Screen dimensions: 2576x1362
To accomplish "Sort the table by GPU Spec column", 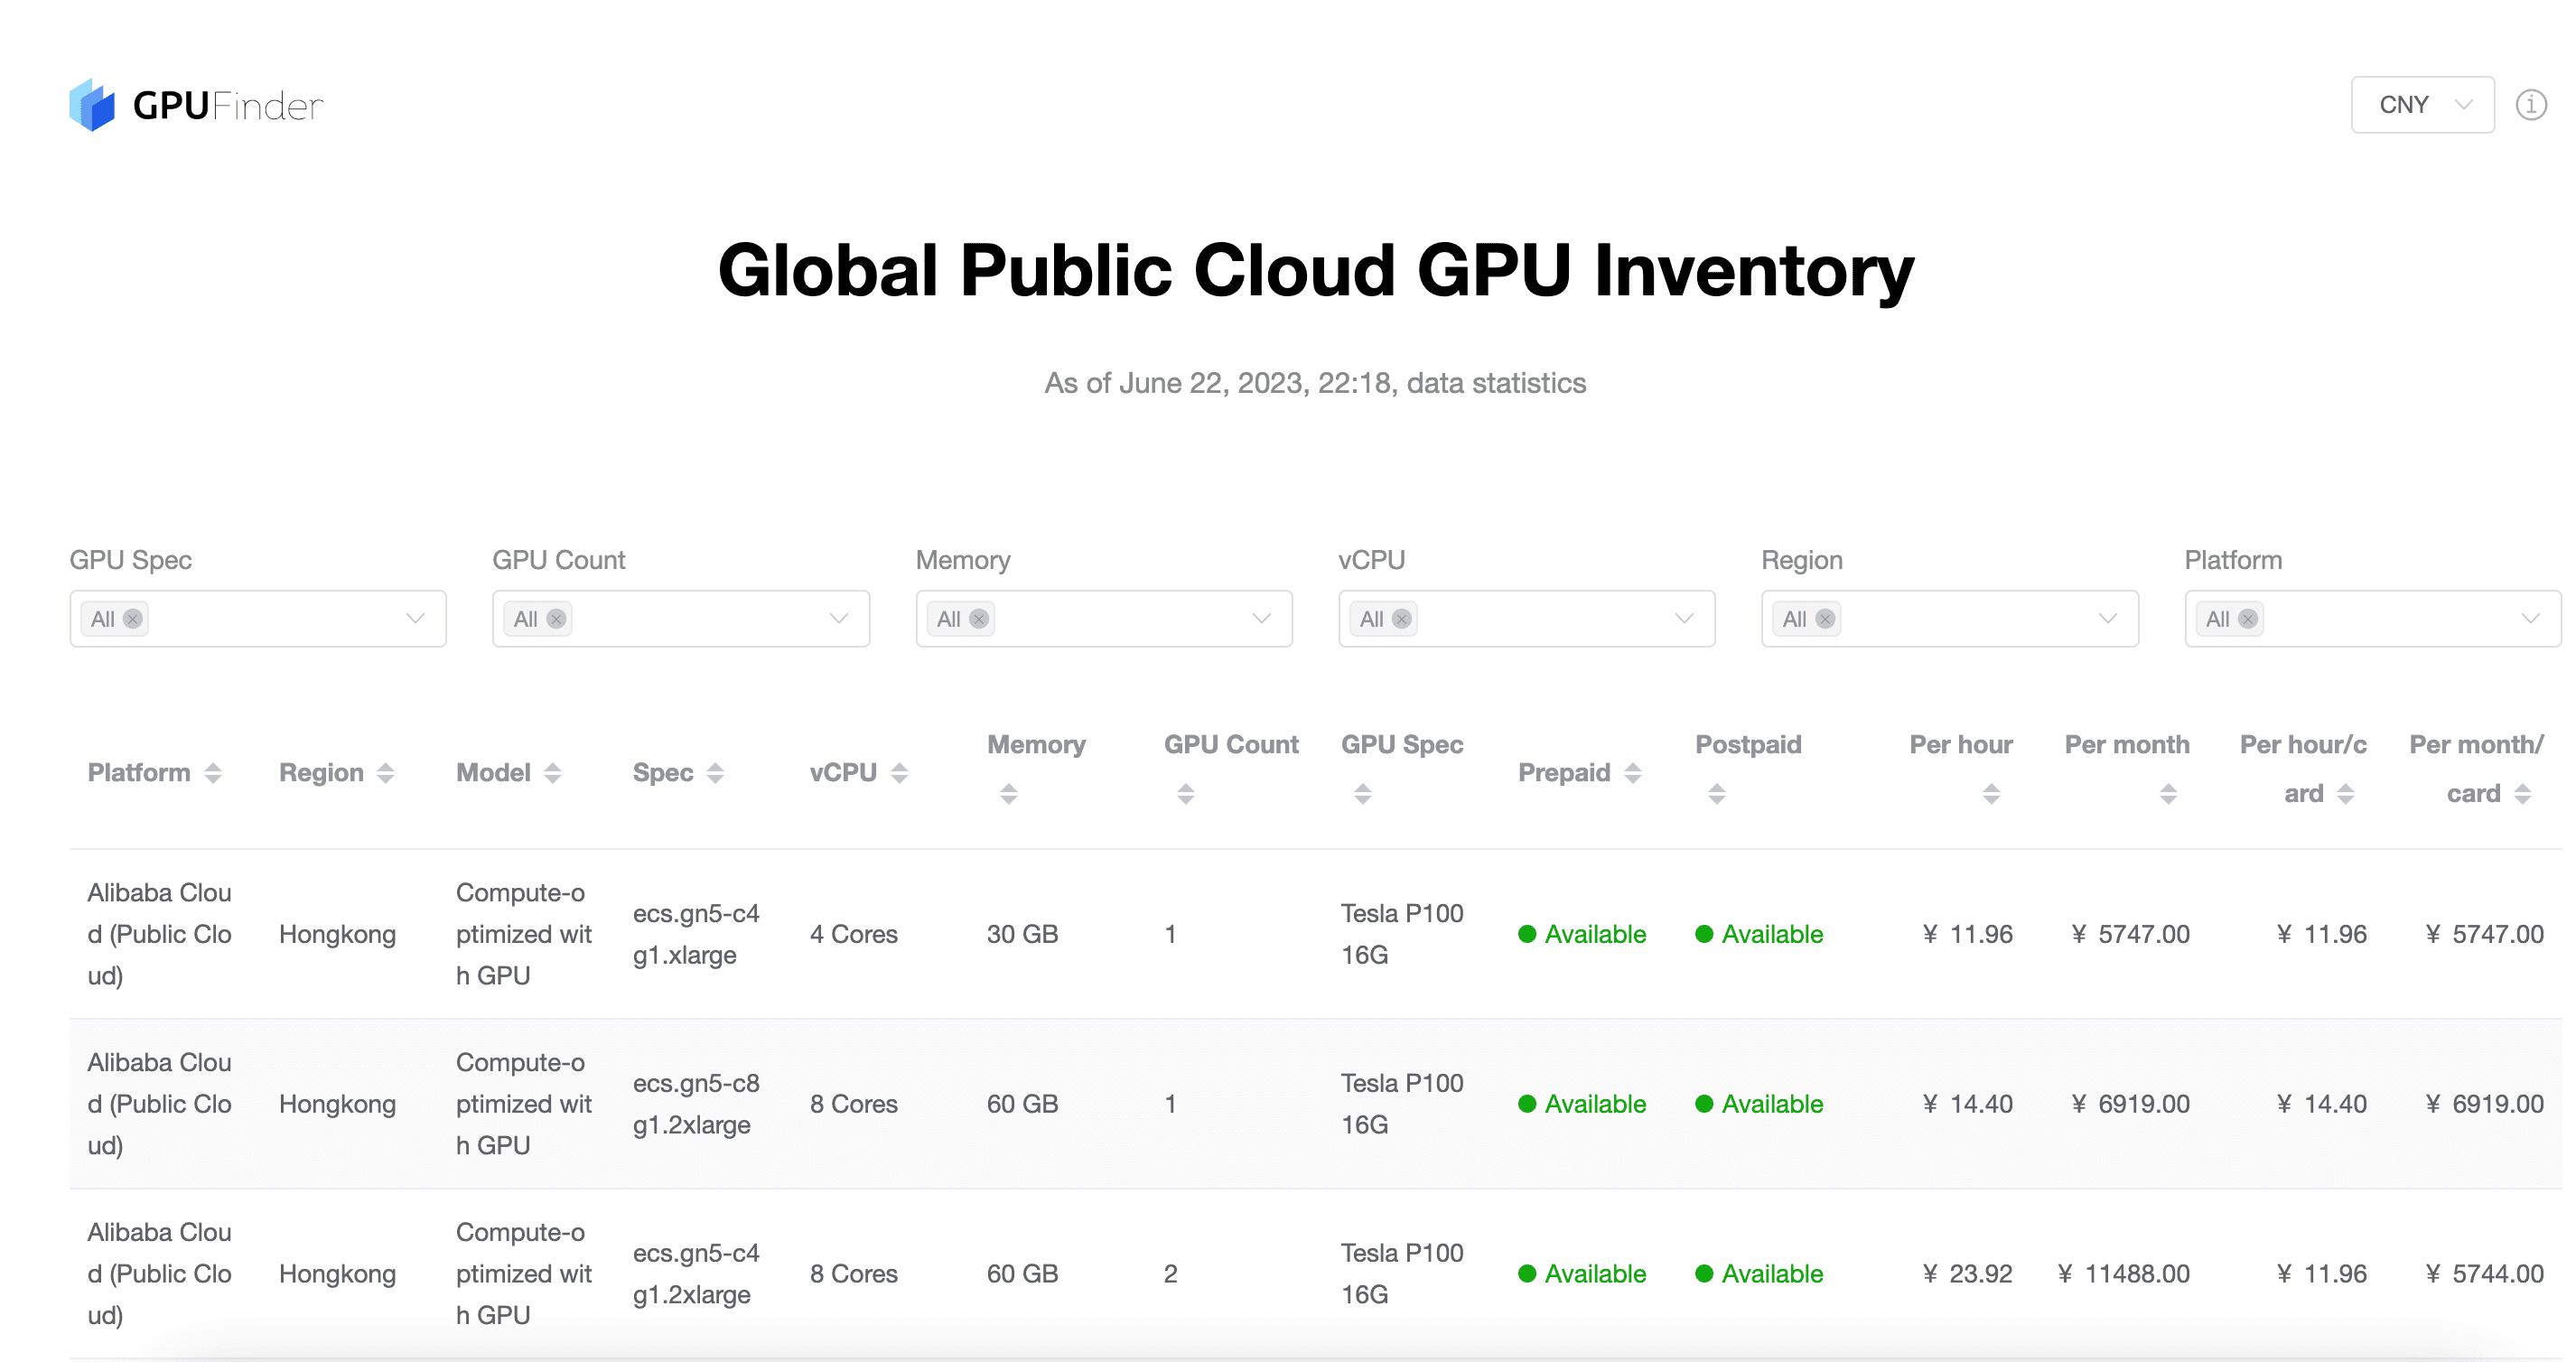I will (x=1362, y=793).
